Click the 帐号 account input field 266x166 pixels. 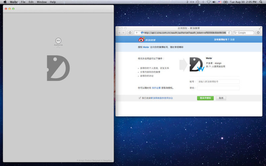coord(218,82)
